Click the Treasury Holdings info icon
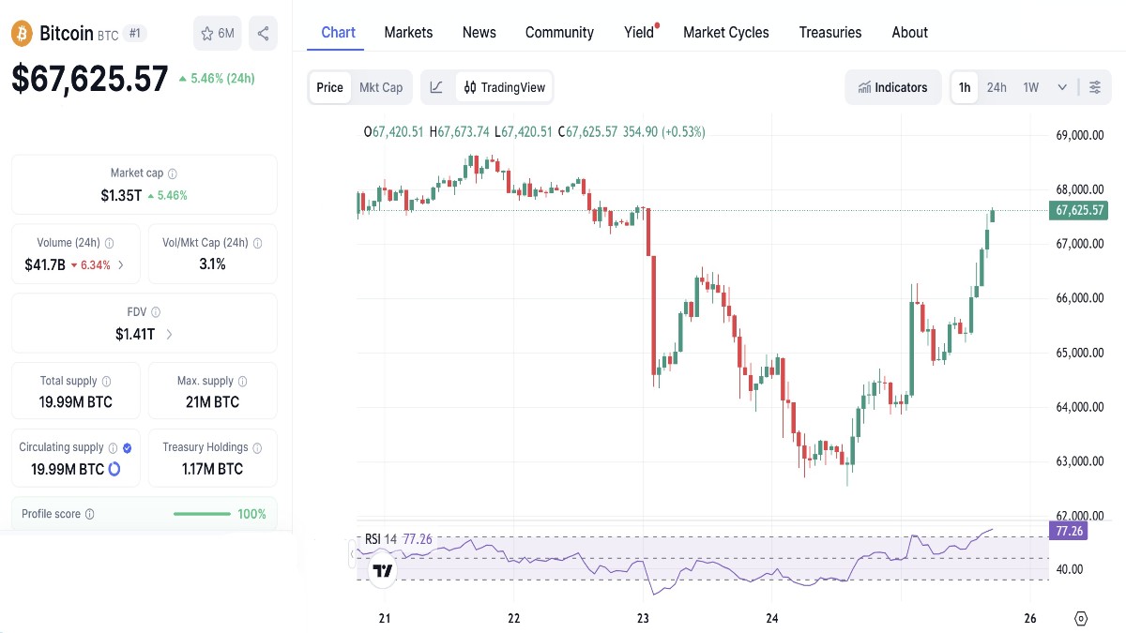This screenshot has width=1126, height=633. click(258, 448)
